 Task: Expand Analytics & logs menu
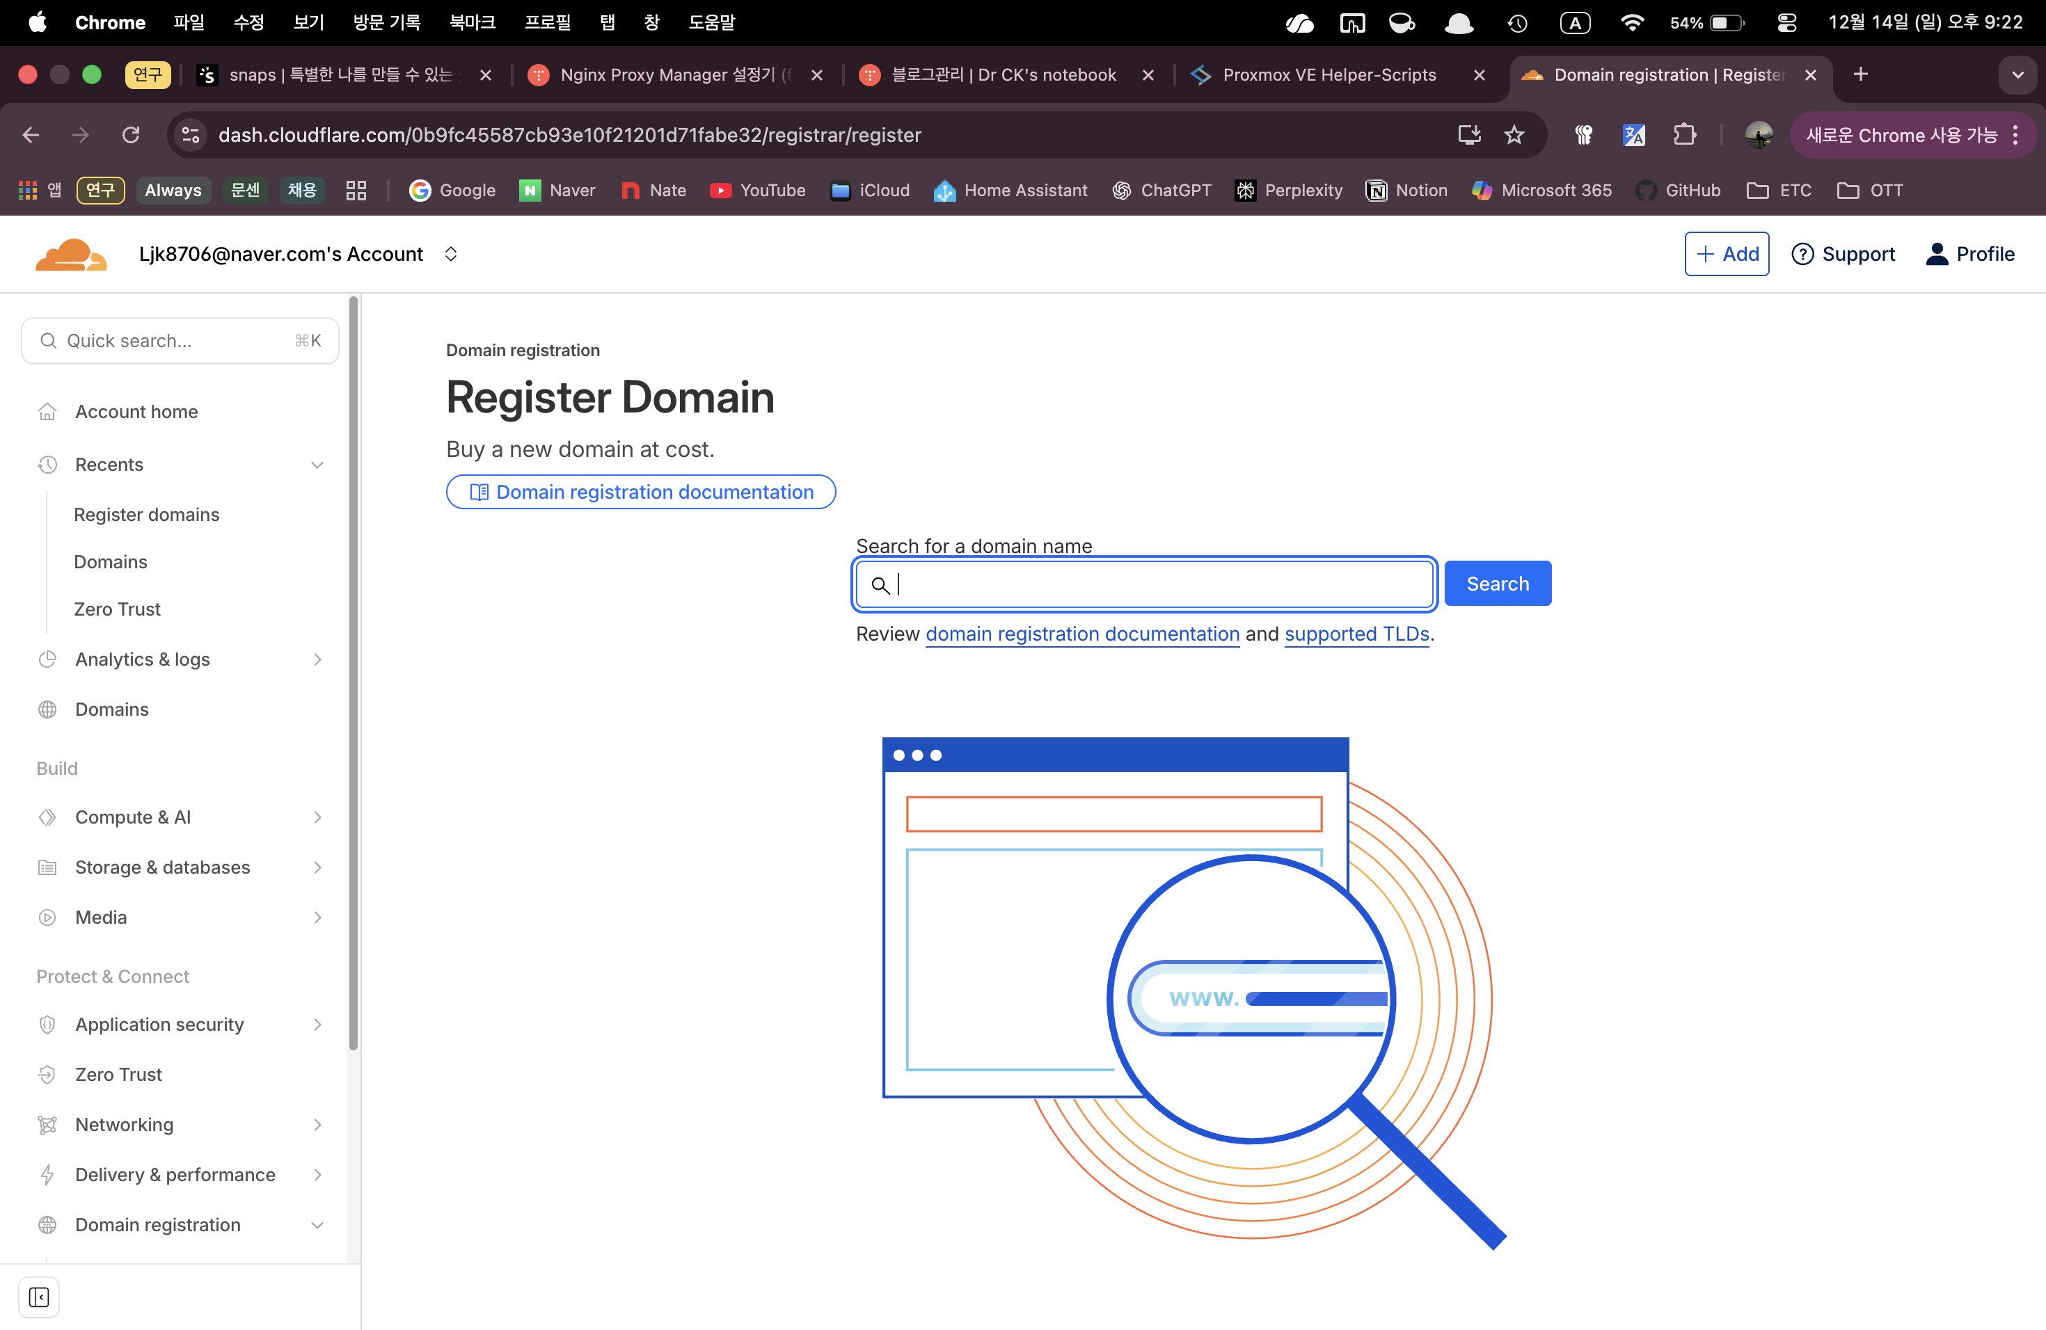[317, 659]
